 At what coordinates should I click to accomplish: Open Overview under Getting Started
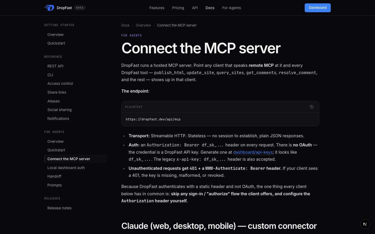[76, 35]
